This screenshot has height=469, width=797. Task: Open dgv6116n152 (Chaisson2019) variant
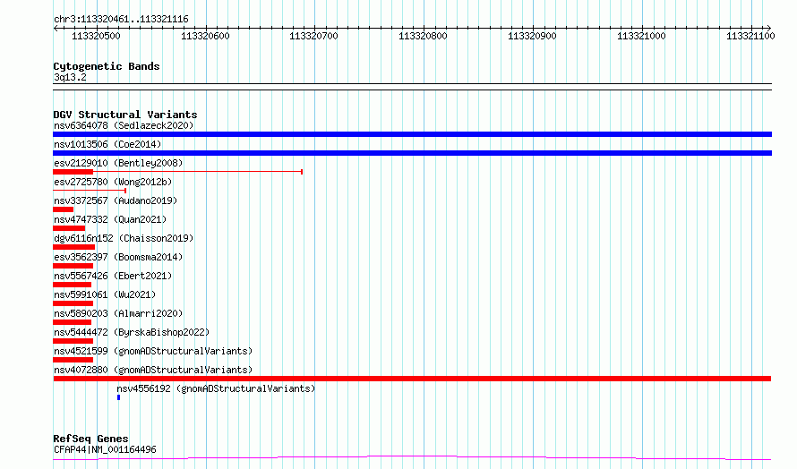coord(124,238)
